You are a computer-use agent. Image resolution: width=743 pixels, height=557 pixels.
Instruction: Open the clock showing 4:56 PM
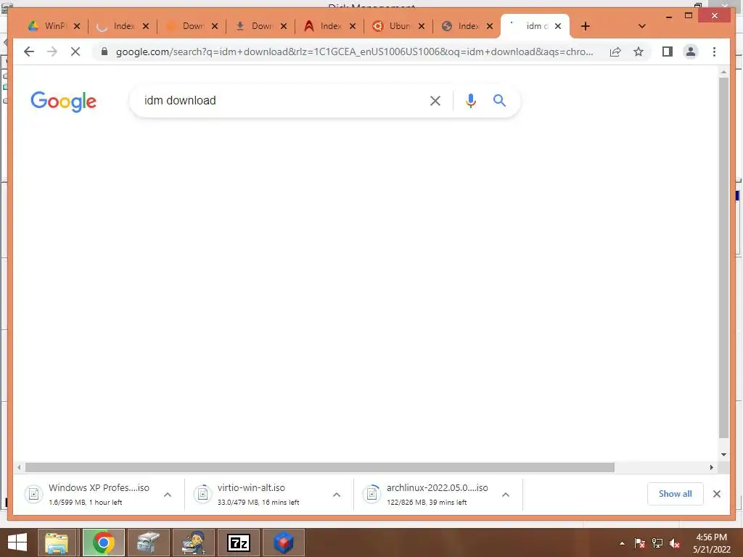[x=711, y=543]
